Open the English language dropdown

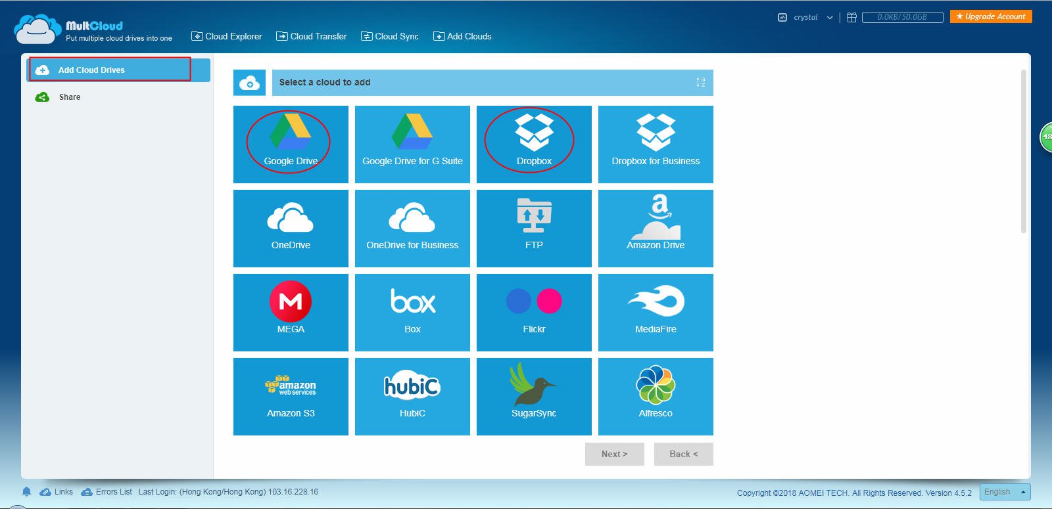pyautogui.click(x=1005, y=492)
